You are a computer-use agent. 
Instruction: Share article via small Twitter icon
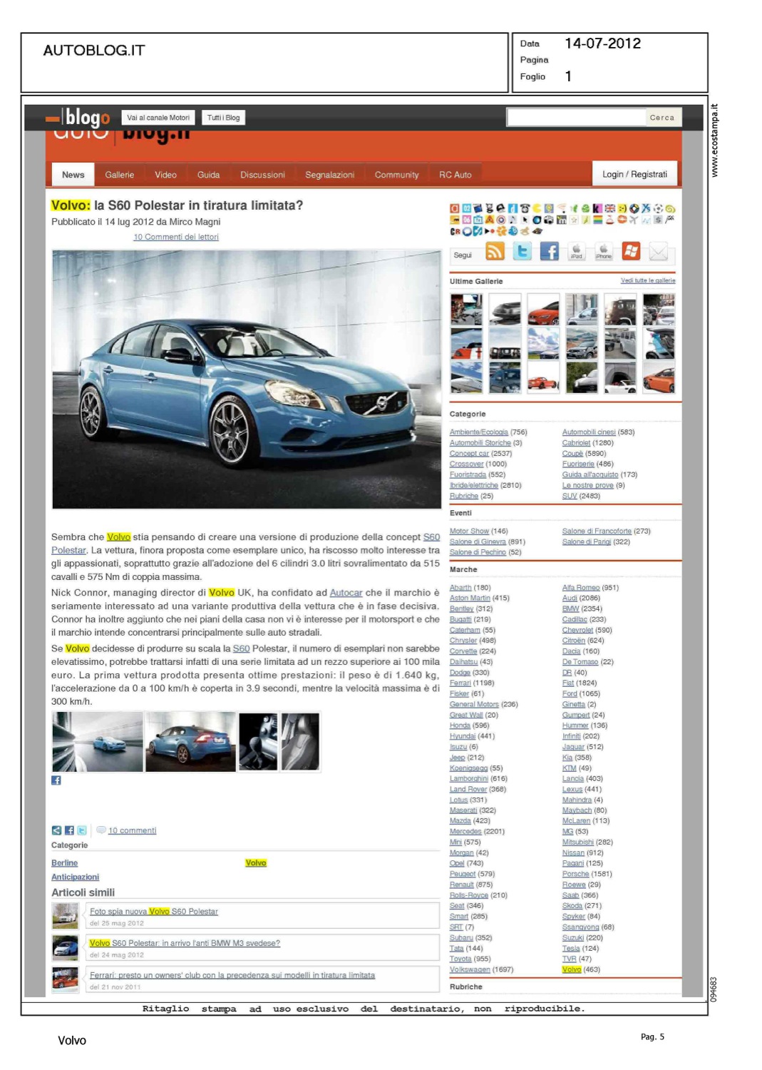[82, 830]
